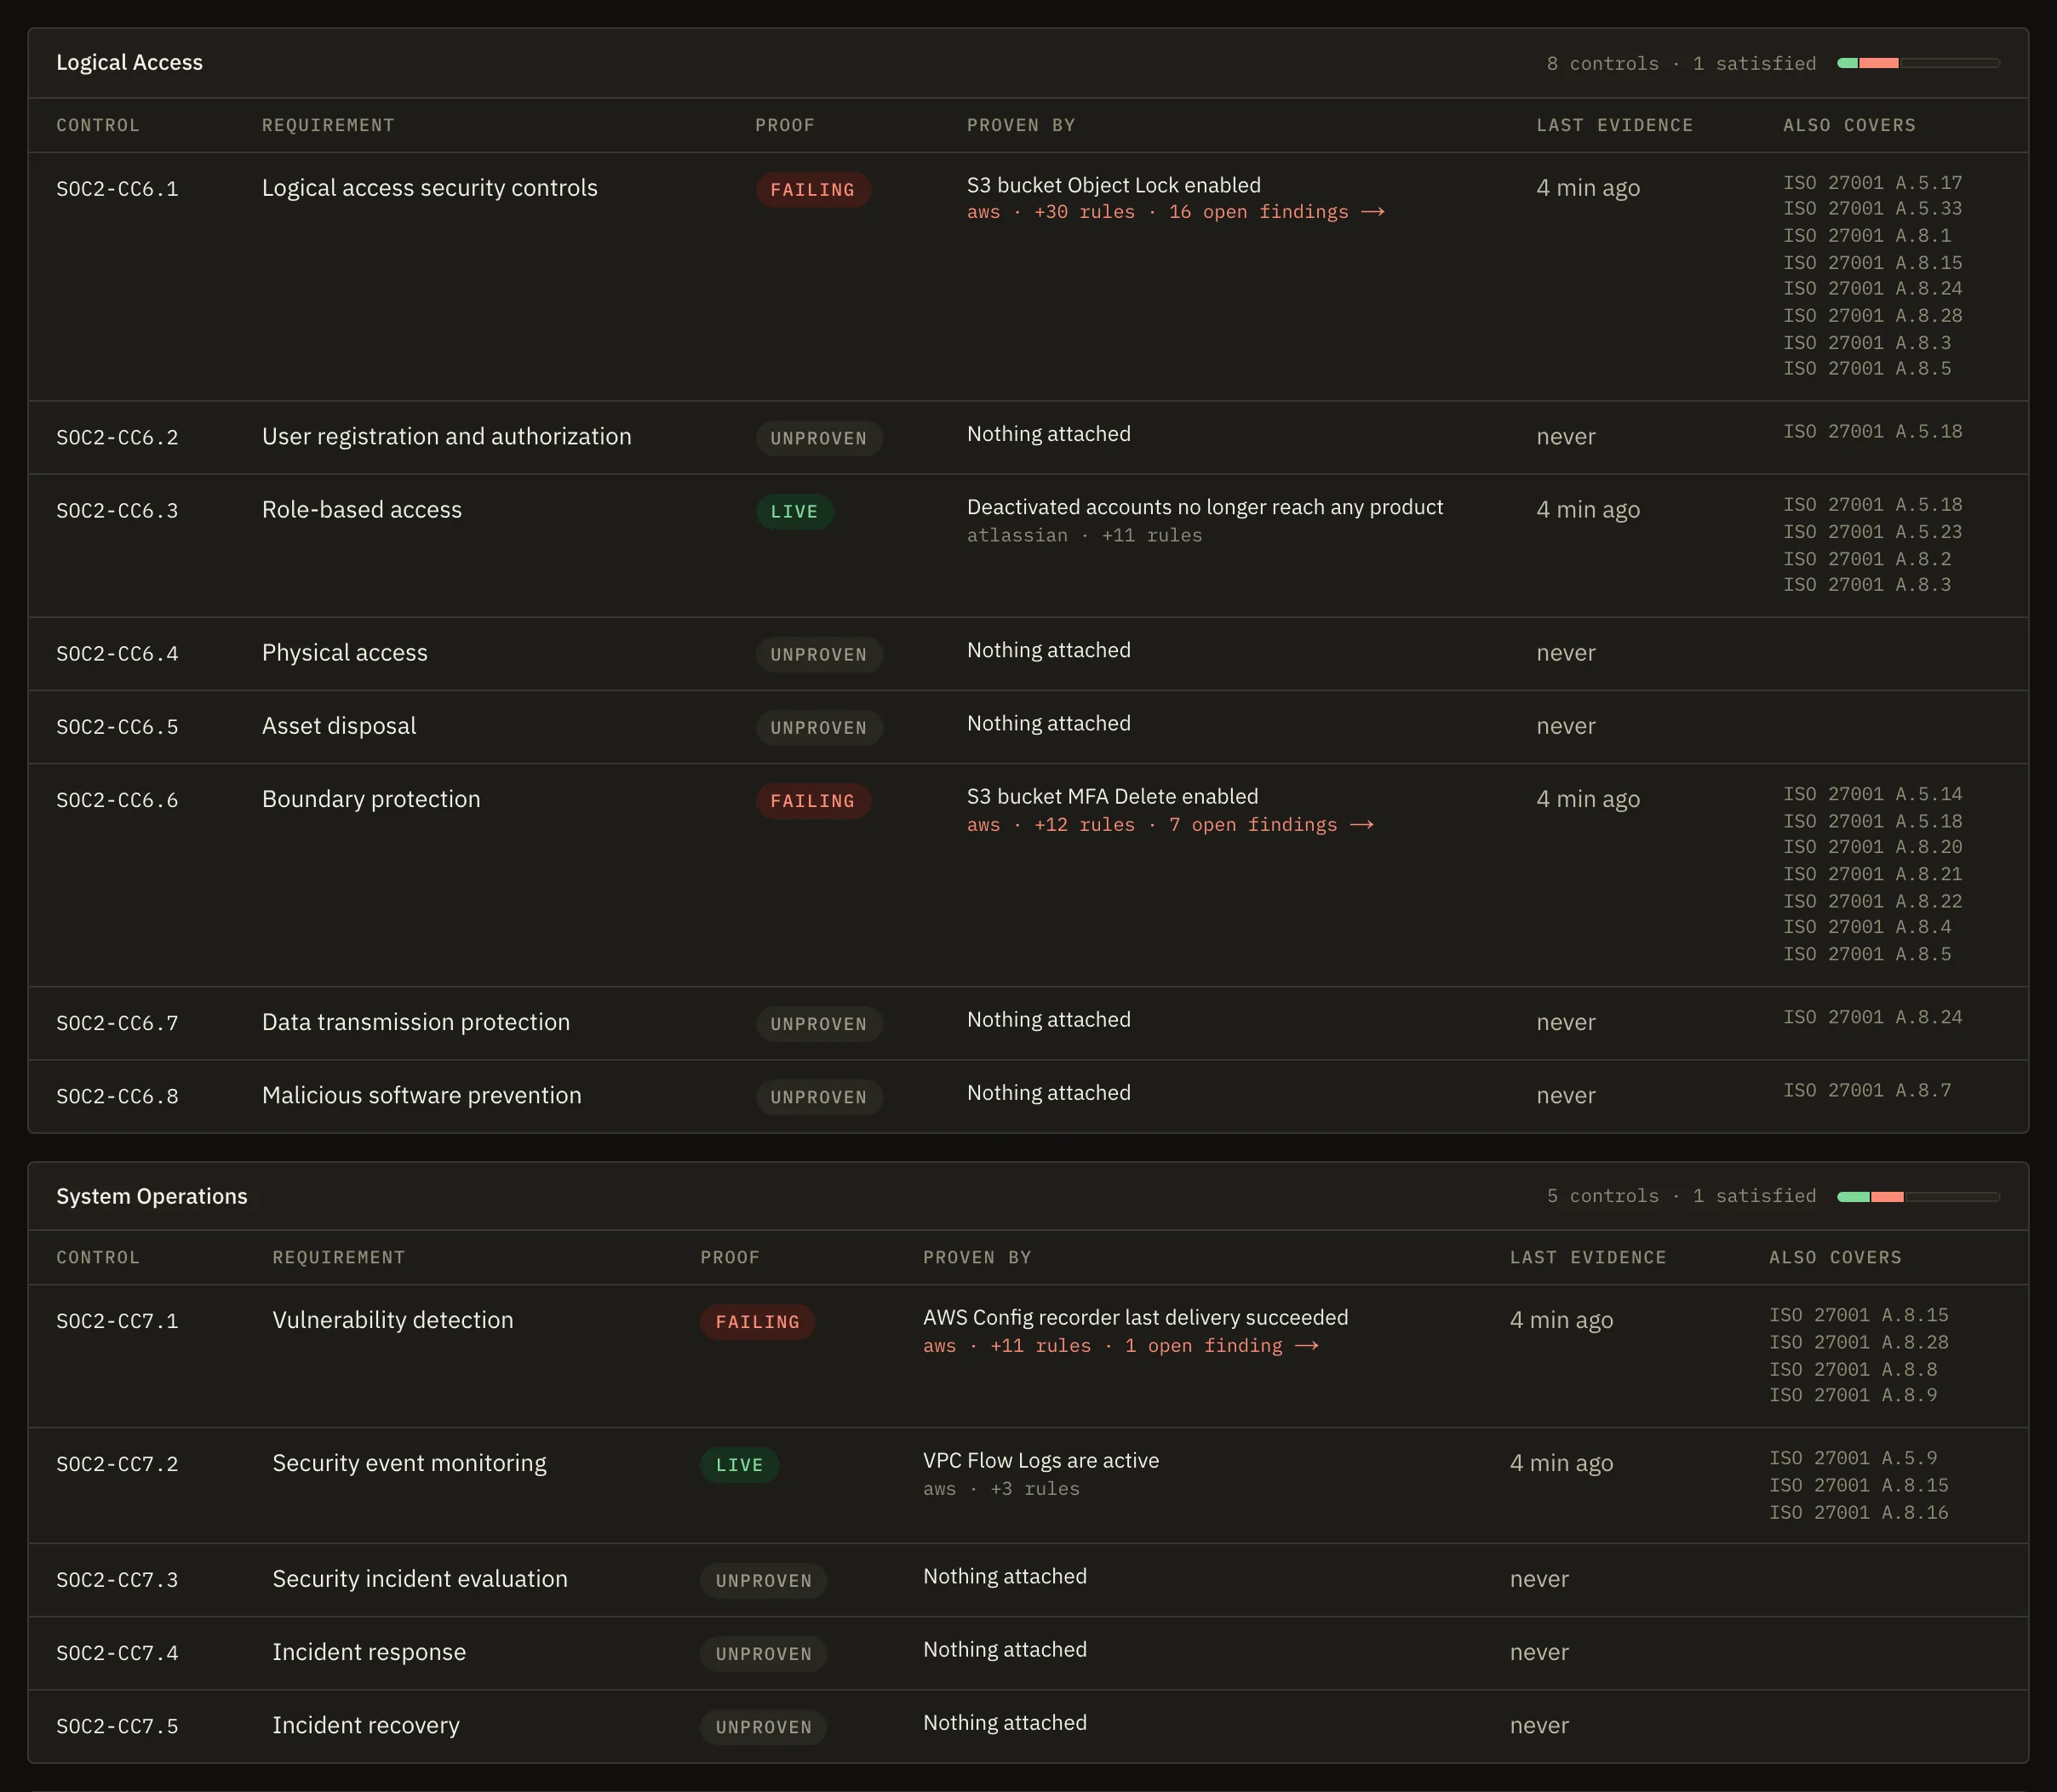Viewport: 2057px width, 1792px height.
Task: Click User registration and authorization requirement
Action: click(446, 437)
